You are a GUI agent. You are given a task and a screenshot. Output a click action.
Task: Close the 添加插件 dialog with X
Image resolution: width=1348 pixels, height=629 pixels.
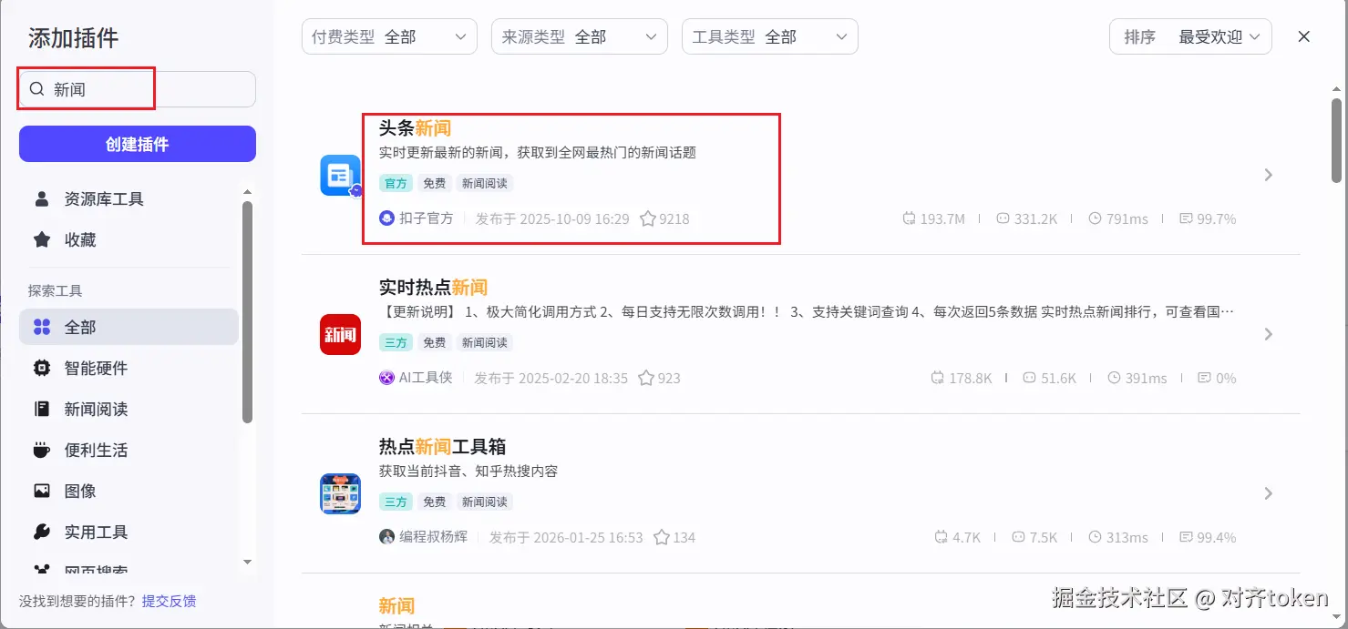1304,36
